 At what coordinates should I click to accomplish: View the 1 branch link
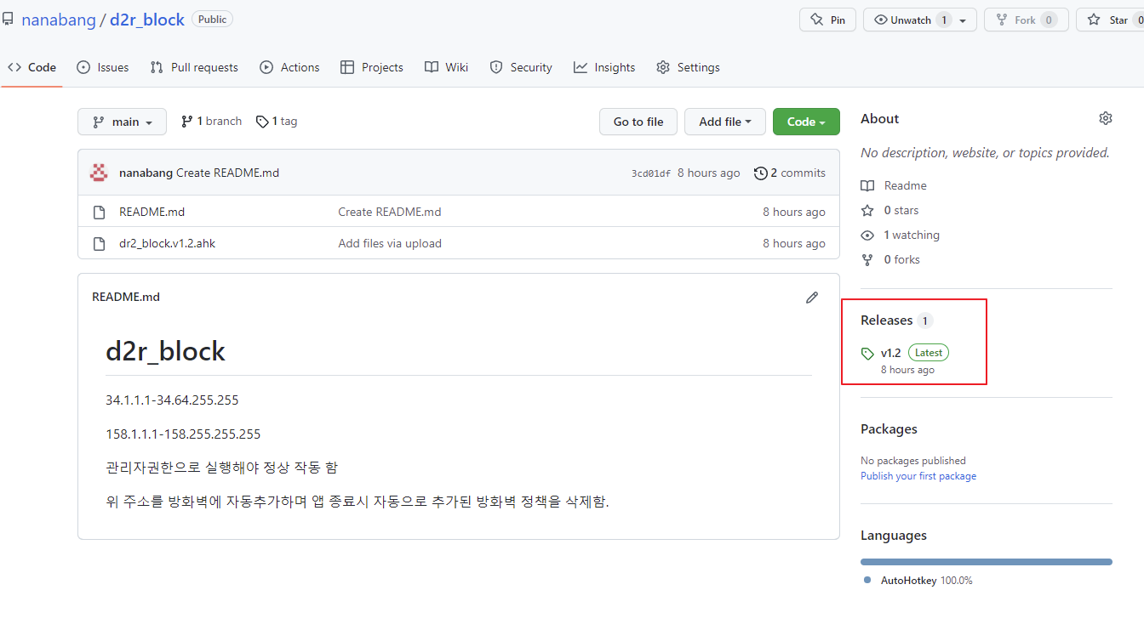click(211, 122)
